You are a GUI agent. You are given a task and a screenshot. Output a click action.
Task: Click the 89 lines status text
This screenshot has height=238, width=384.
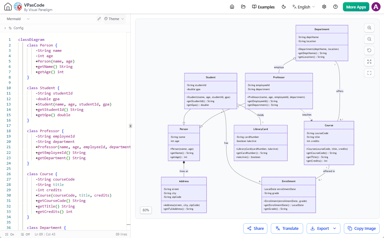(x=121, y=234)
